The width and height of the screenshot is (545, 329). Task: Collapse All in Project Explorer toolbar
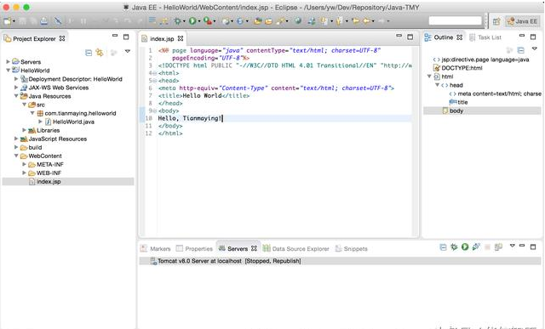pos(89,53)
